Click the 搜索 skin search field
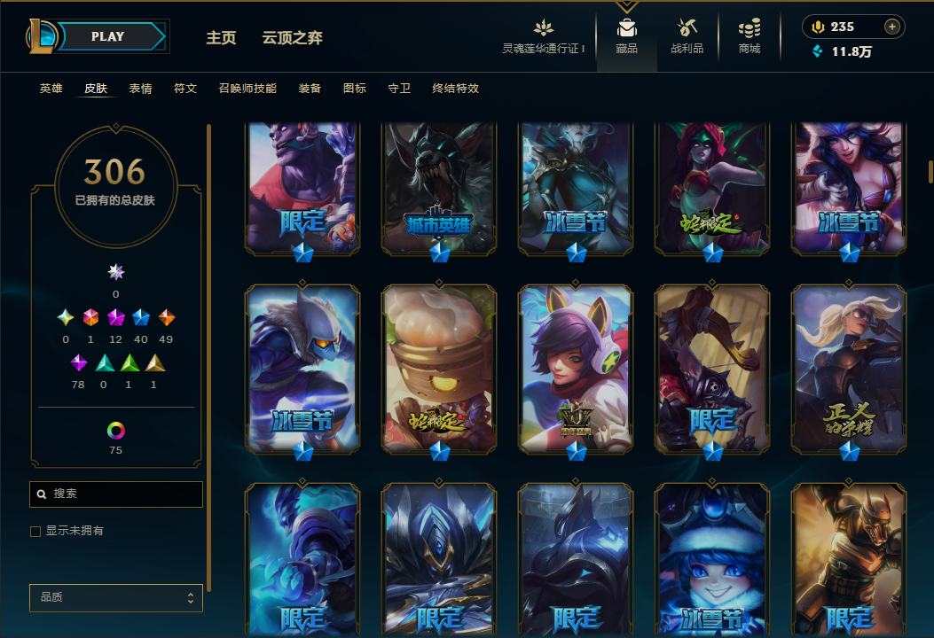 pyautogui.click(x=116, y=494)
